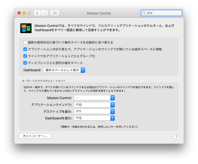Click the Dashboardを表示: label
Screen dimensions: 198x164
58,118
